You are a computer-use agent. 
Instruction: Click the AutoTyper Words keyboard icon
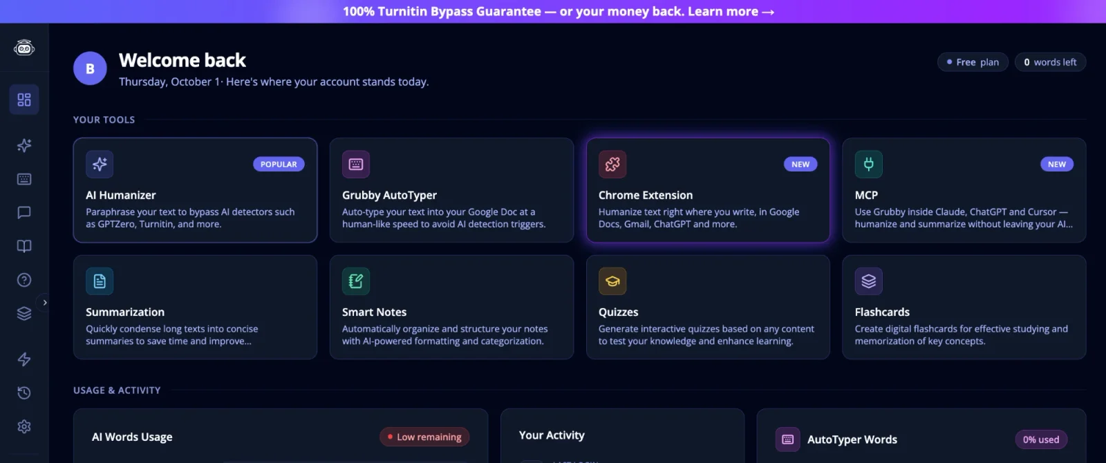tap(787, 439)
